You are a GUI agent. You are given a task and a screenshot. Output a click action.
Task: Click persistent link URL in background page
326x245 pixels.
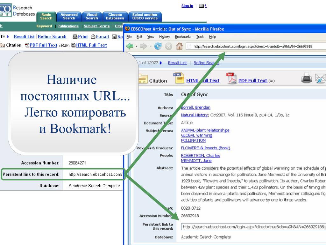click(x=95, y=174)
